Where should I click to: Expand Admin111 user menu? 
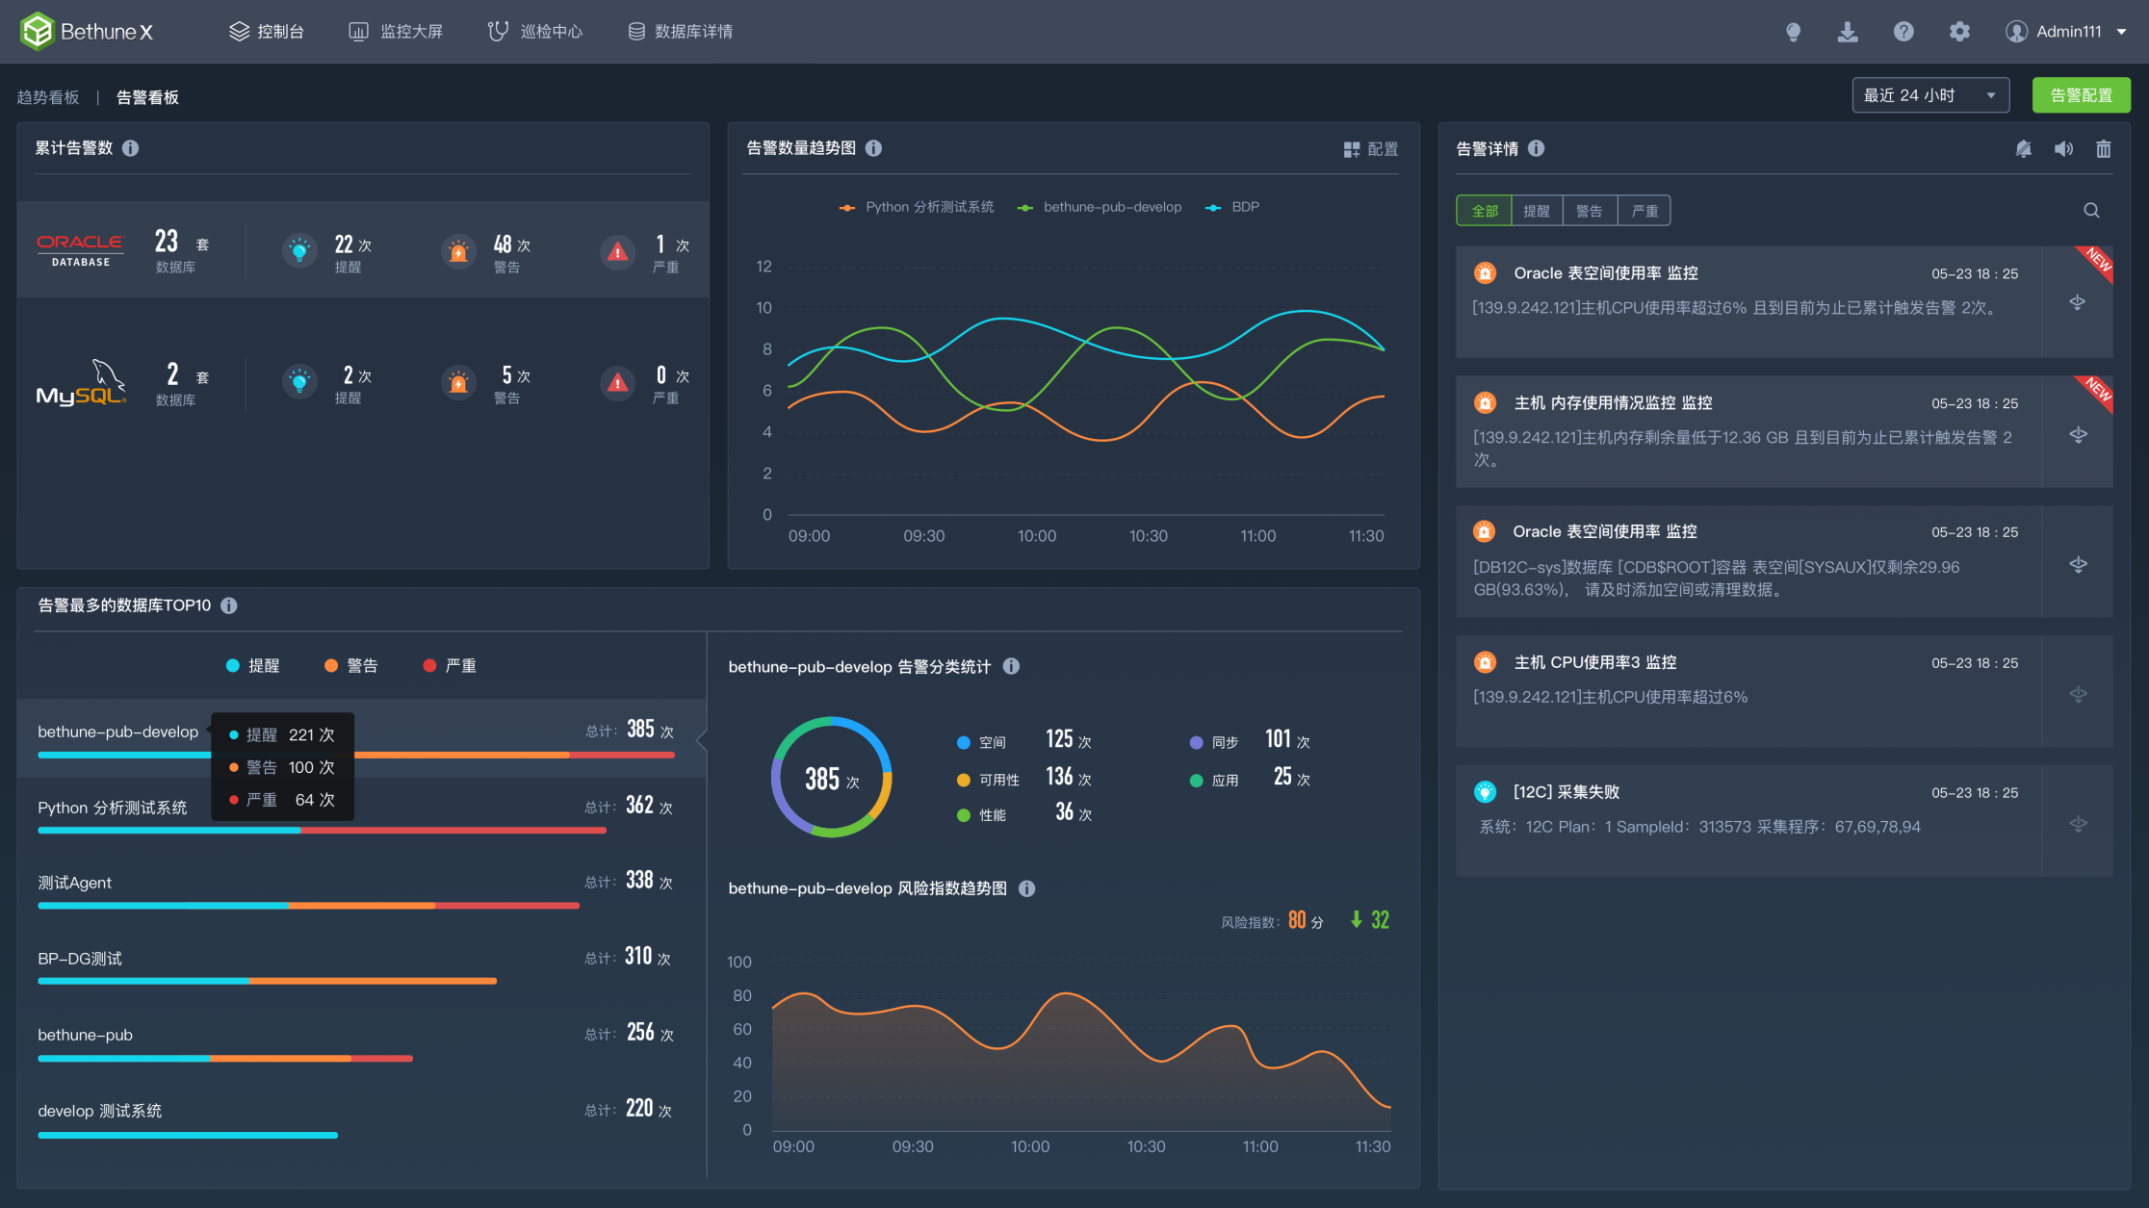click(x=2067, y=32)
